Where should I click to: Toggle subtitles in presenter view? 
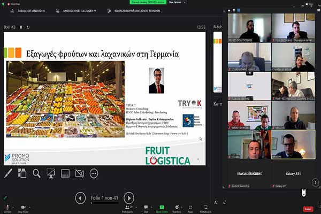tap(65, 173)
